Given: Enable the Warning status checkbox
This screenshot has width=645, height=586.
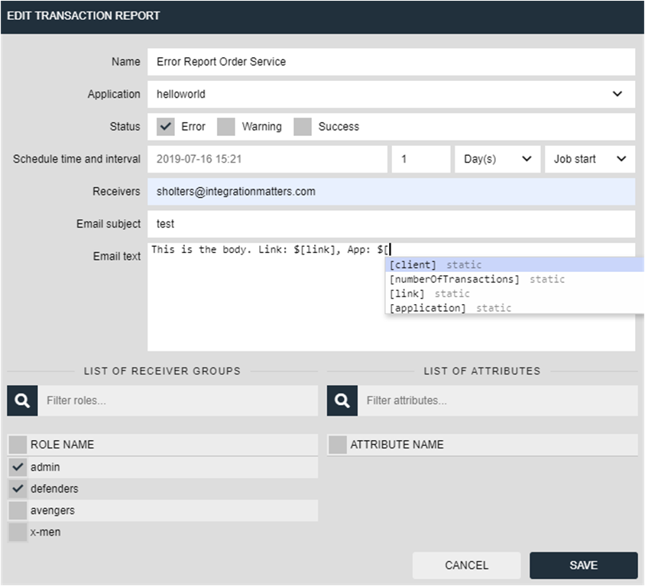Looking at the screenshot, I should coord(226,127).
